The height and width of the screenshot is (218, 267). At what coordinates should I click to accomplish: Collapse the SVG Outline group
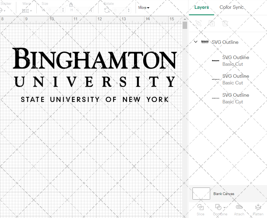click(x=195, y=42)
